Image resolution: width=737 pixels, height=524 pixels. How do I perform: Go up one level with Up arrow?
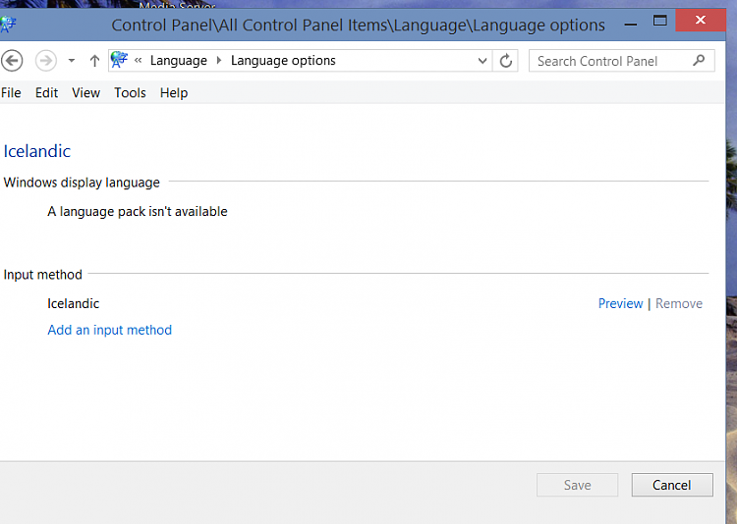94,61
